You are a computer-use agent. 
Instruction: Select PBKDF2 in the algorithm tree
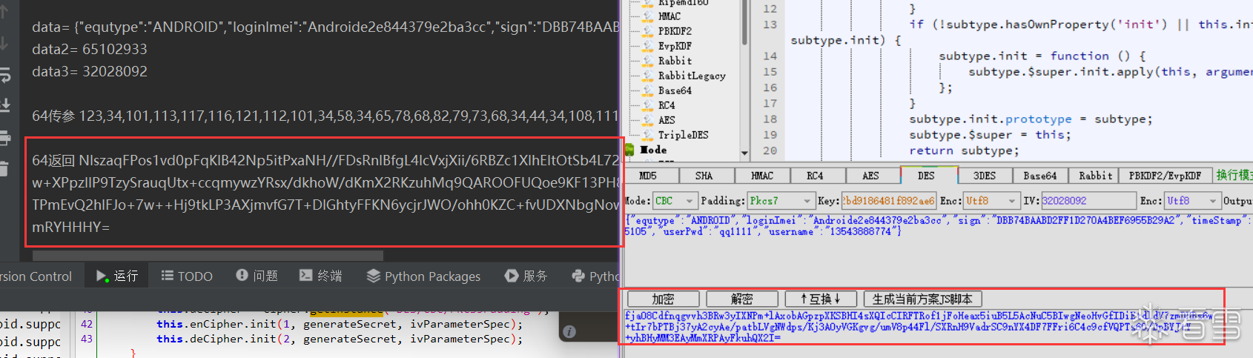(675, 31)
